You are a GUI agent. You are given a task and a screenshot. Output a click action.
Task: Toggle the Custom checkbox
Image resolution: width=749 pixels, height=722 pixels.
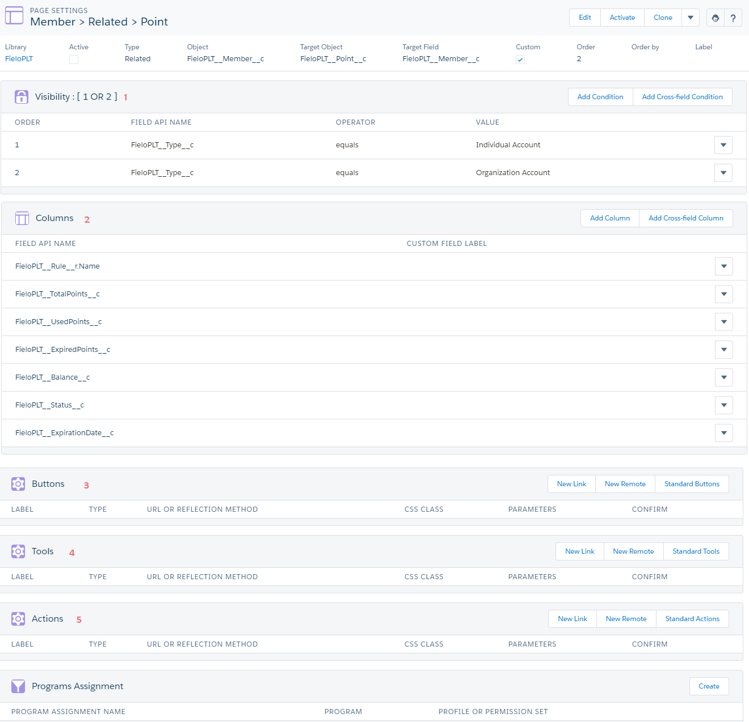coord(520,60)
